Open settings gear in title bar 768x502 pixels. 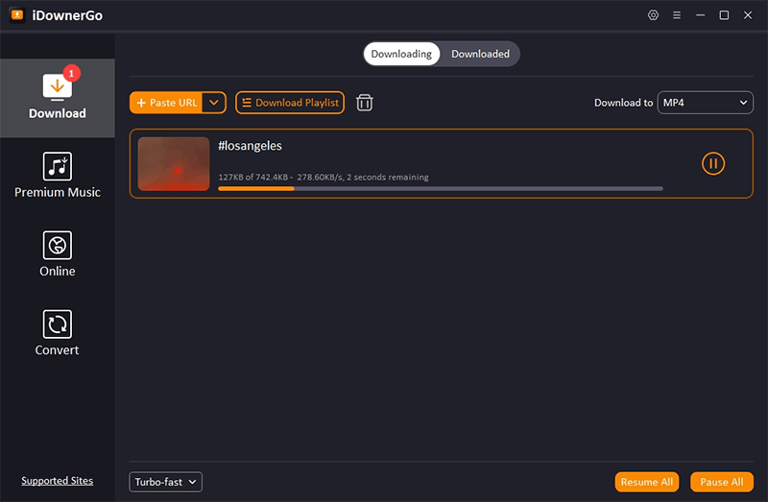654,15
